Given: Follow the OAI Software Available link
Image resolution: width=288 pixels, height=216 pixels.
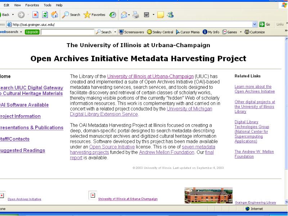Looking at the screenshot, I should click(24, 105).
